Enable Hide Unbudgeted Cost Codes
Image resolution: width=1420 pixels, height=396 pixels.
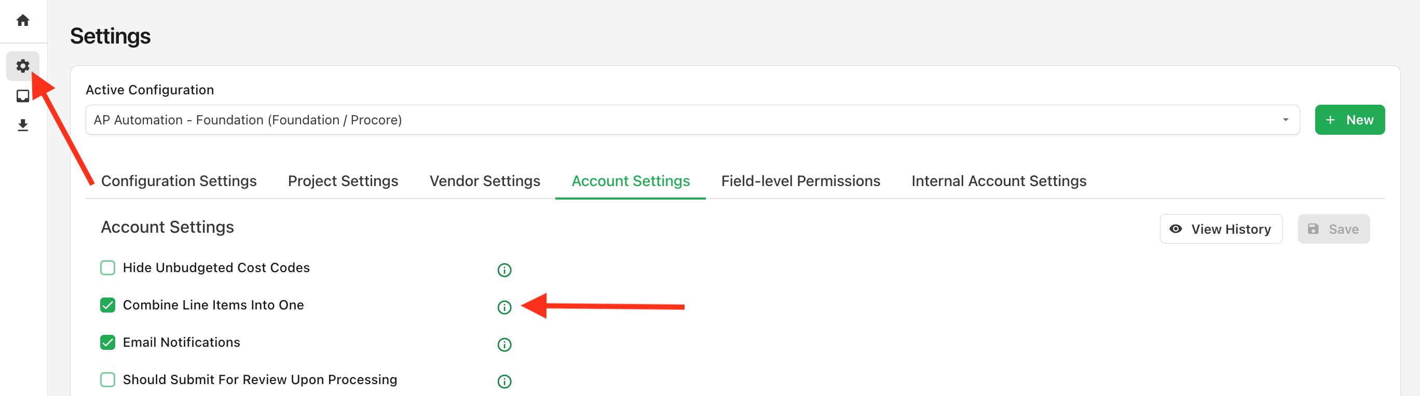(x=107, y=267)
